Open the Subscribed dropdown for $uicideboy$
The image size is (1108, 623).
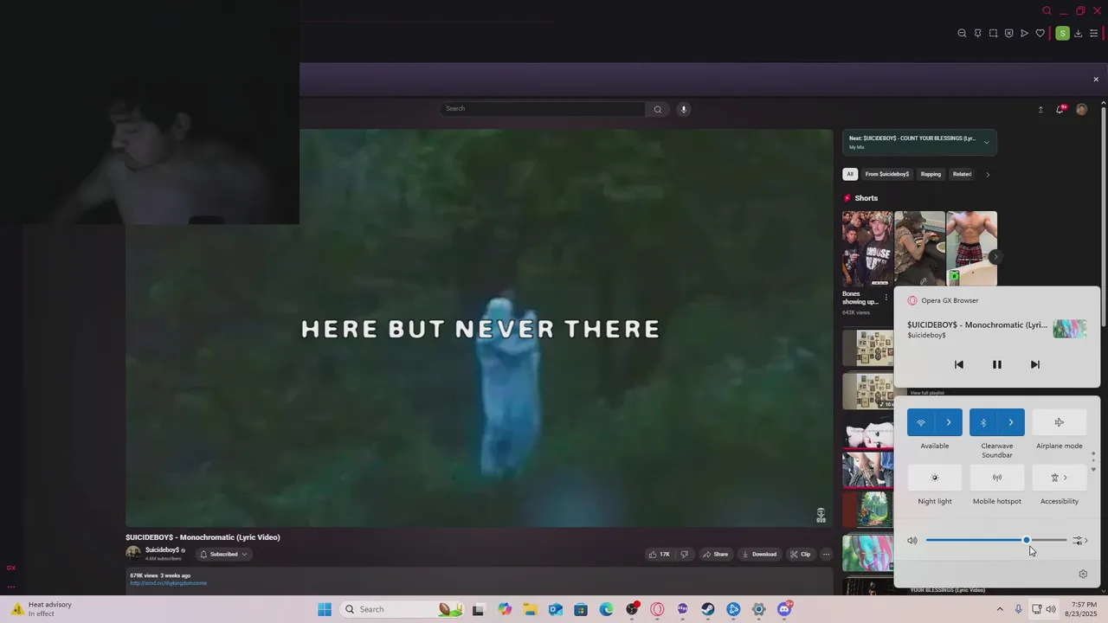point(223,555)
